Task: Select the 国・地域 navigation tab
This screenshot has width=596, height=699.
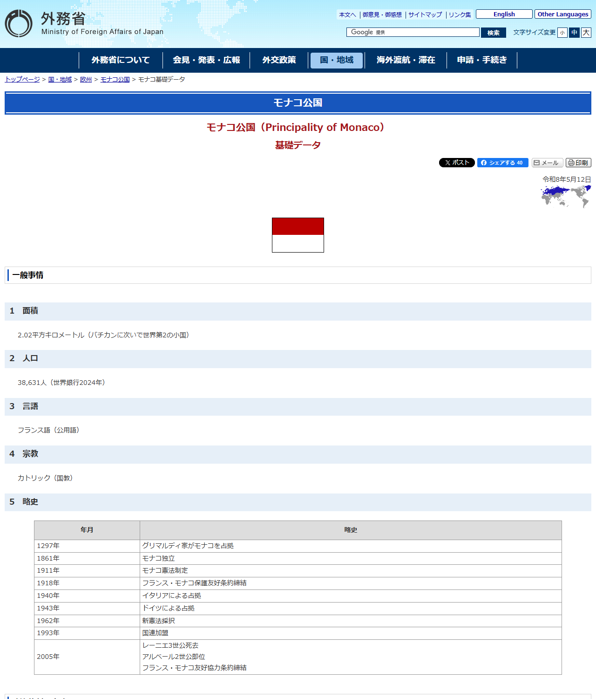Action: (337, 60)
